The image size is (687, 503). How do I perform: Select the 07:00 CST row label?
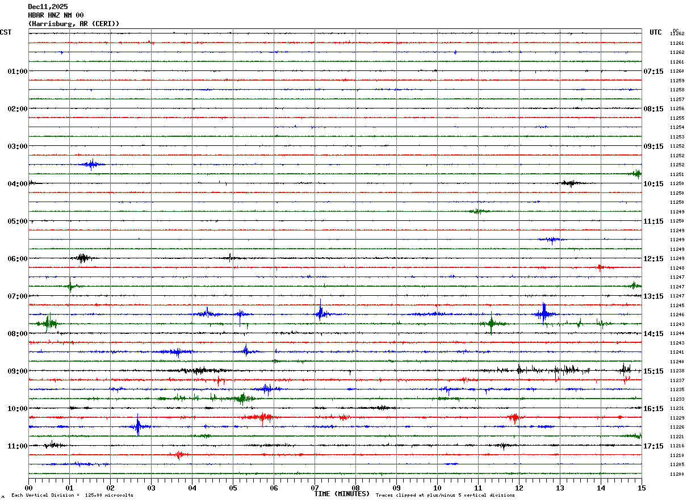click(17, 296)
